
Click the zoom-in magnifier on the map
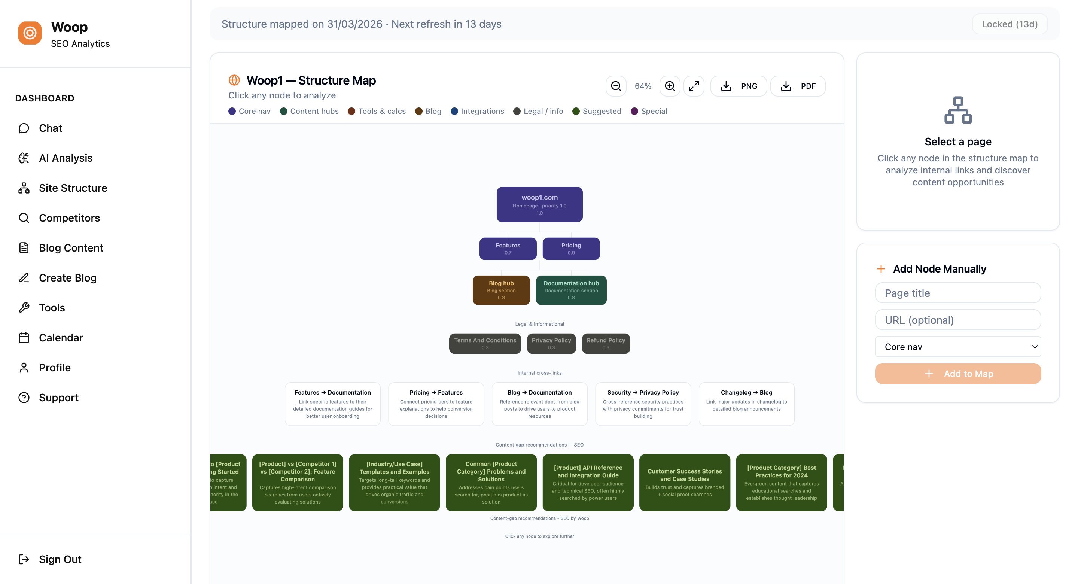pyautogui.click(x=670, y=86)
